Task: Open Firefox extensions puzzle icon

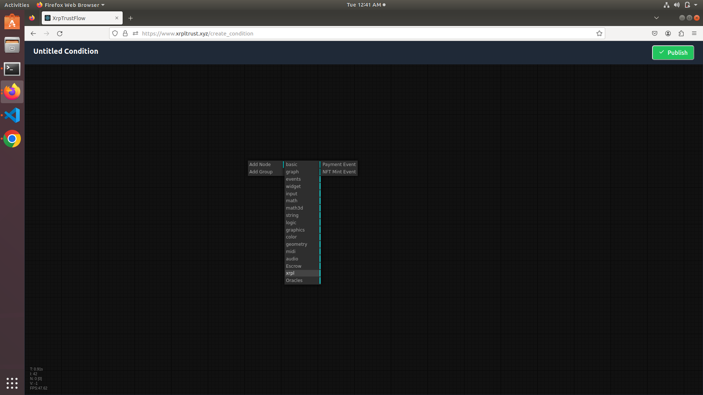Action: [681, 33]
